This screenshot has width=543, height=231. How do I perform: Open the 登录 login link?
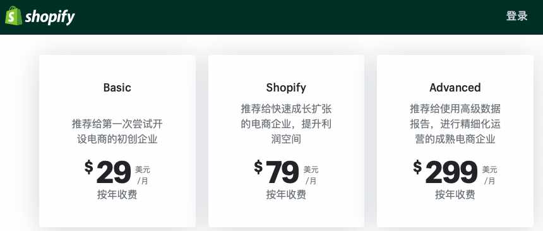pyautogui.click(x=516, y=16)
